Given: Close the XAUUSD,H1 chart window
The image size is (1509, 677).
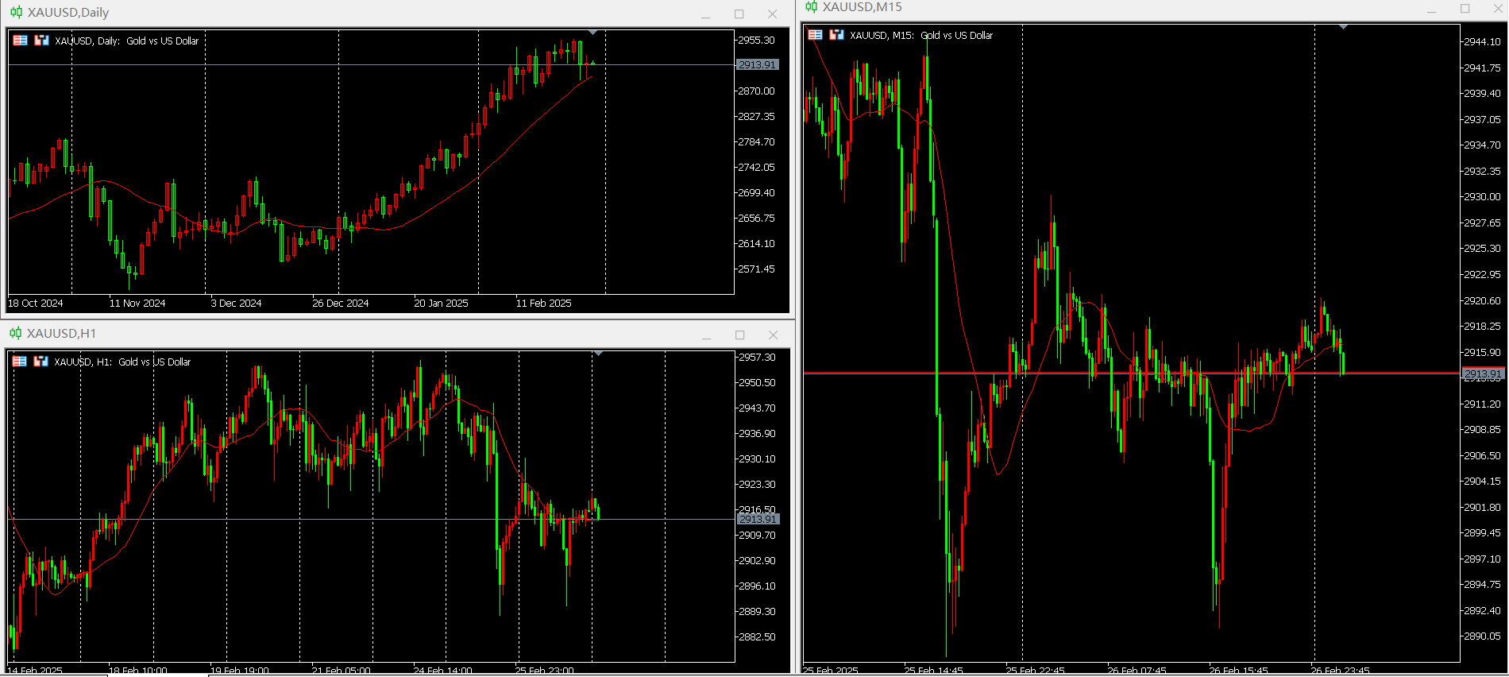Looking at the screenshot, I should click(x=773, y=335).
